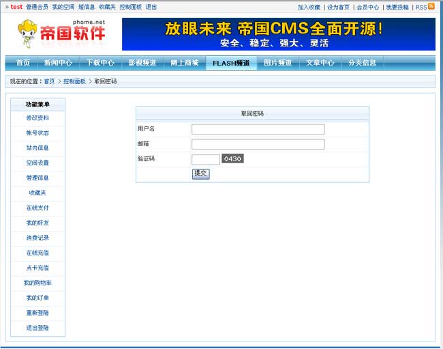Click the RSS feed icon
The width and height of the screenshot is (443, 349).
click(431, 6)
